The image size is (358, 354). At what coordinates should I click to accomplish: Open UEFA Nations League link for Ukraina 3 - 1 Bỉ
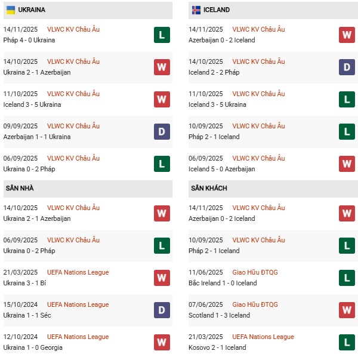coord(78,272)
